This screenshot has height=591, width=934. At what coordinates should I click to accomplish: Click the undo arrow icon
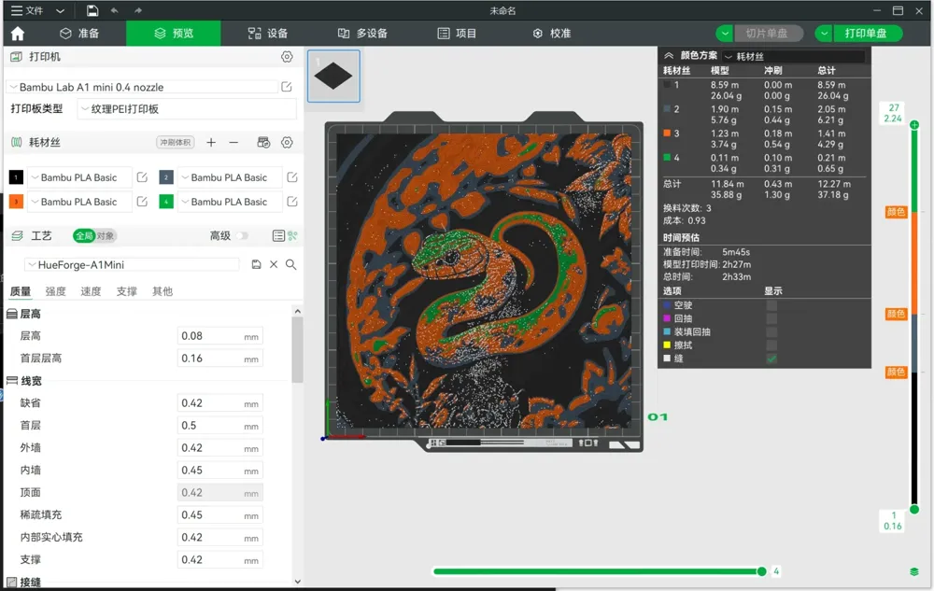pyautogui.click(x=114, y=10)
